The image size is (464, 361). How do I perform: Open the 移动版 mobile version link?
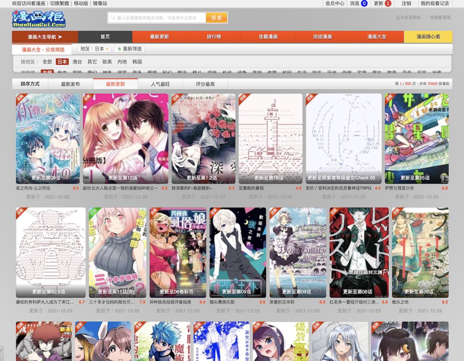tap(81, 3)
